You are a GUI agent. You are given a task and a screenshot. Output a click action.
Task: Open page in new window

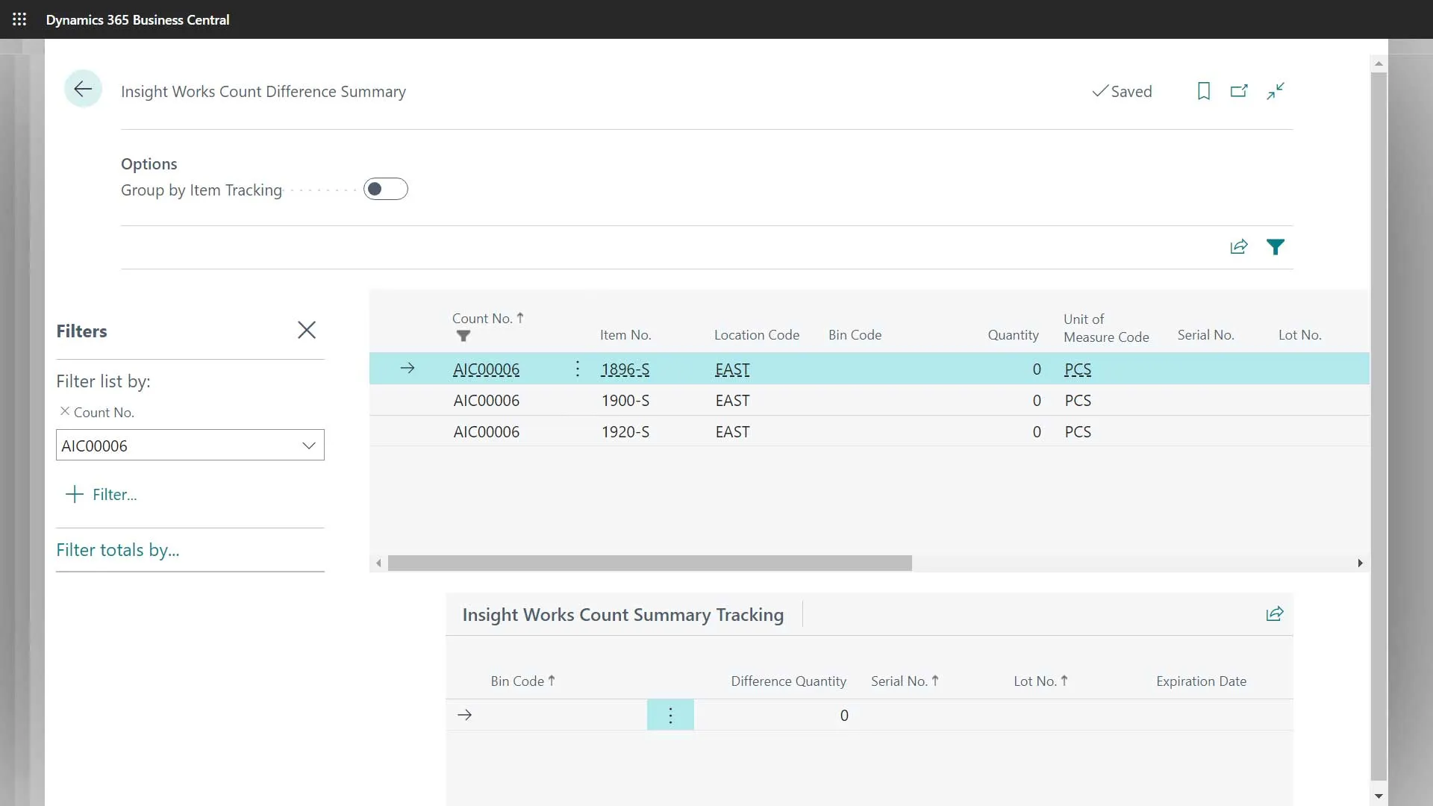1240,90
